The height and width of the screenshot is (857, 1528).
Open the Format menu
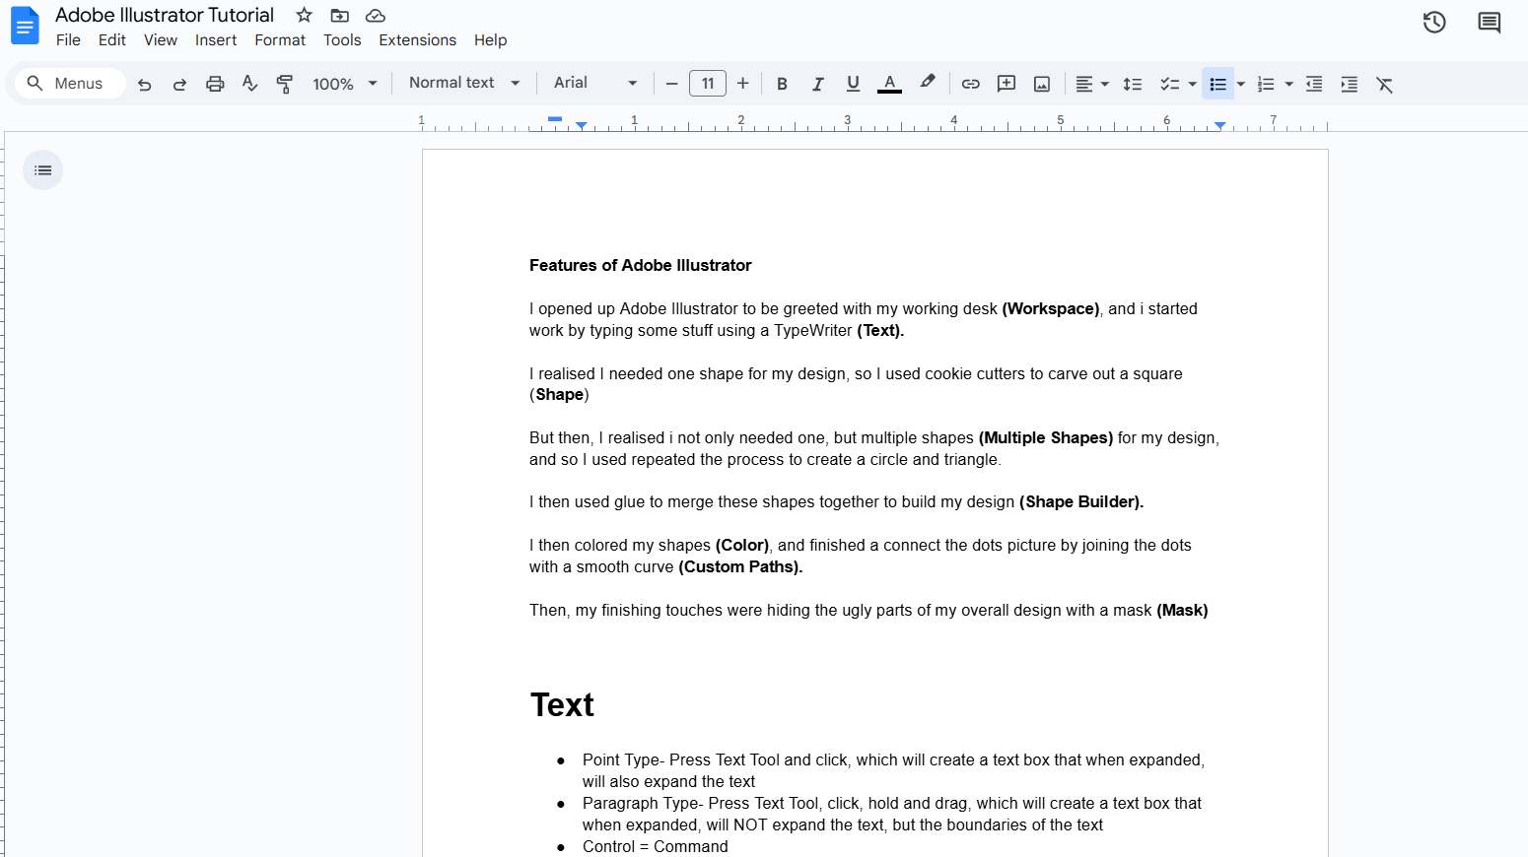coord(280,40)
